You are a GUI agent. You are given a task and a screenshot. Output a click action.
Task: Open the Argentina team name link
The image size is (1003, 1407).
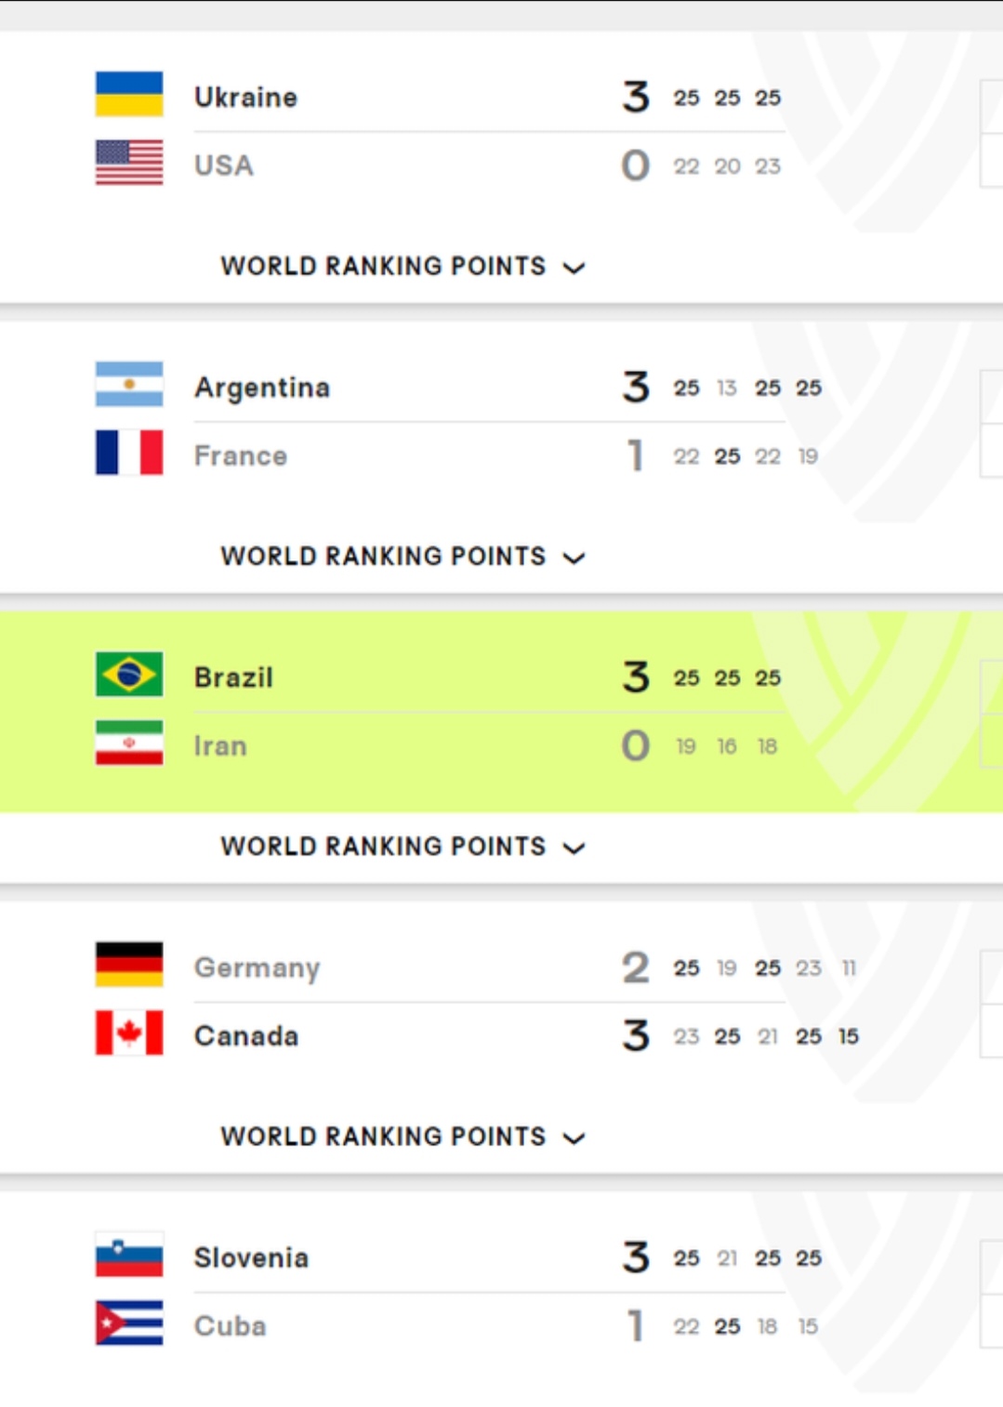(x=262, y=388)
